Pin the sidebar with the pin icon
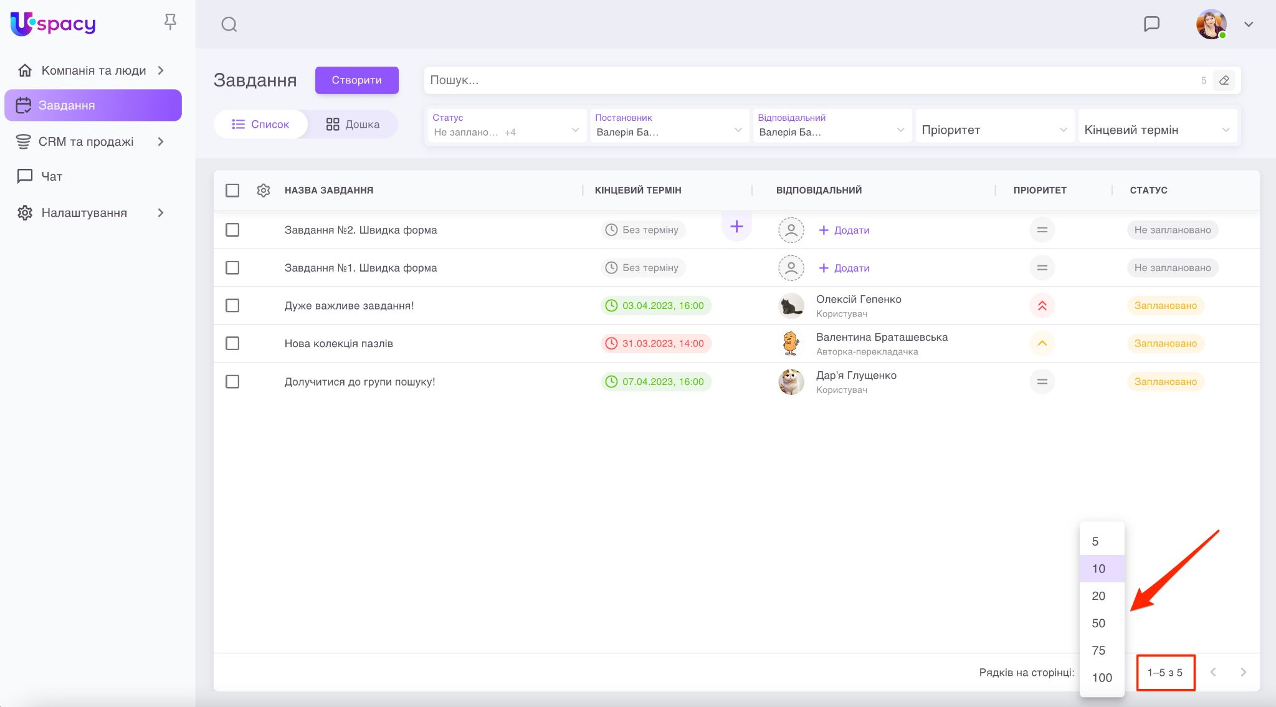The image size is (1276, 707). pos(170,22)
